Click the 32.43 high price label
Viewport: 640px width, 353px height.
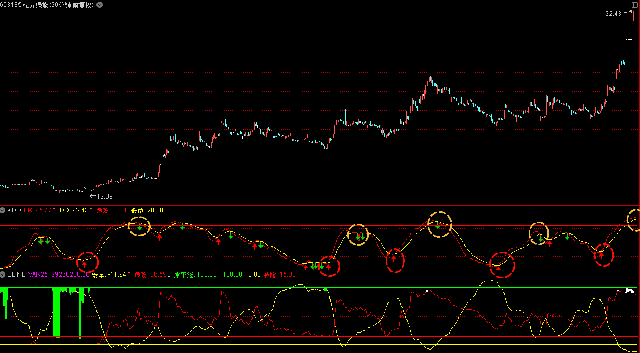click(x=613, y=13)
